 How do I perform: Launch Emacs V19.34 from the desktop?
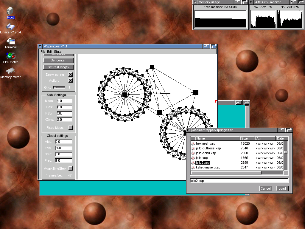coord(10,29)
